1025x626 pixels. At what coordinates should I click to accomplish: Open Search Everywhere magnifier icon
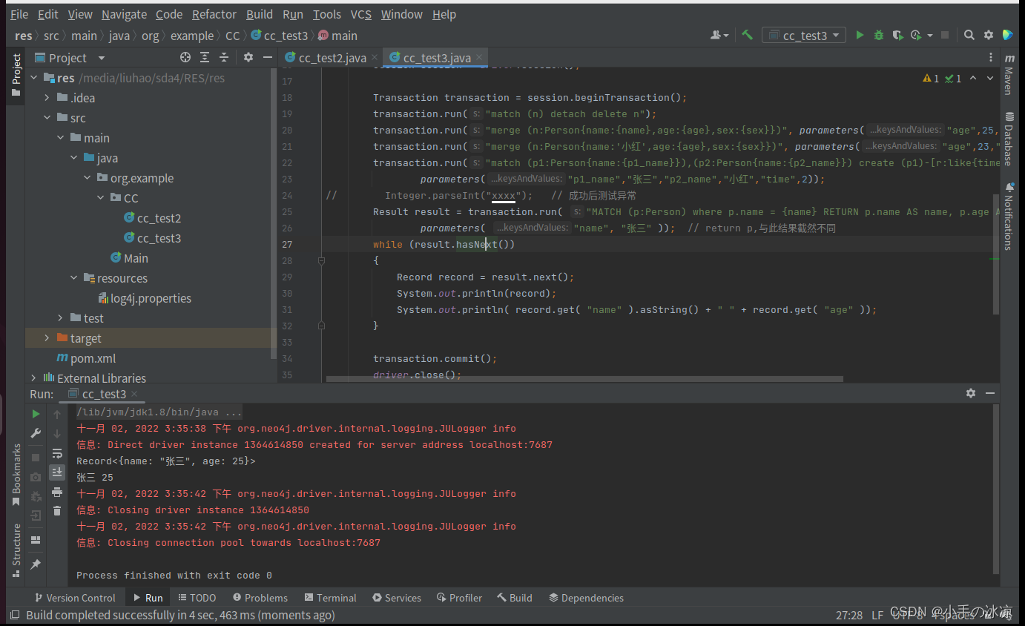(969, 35)
